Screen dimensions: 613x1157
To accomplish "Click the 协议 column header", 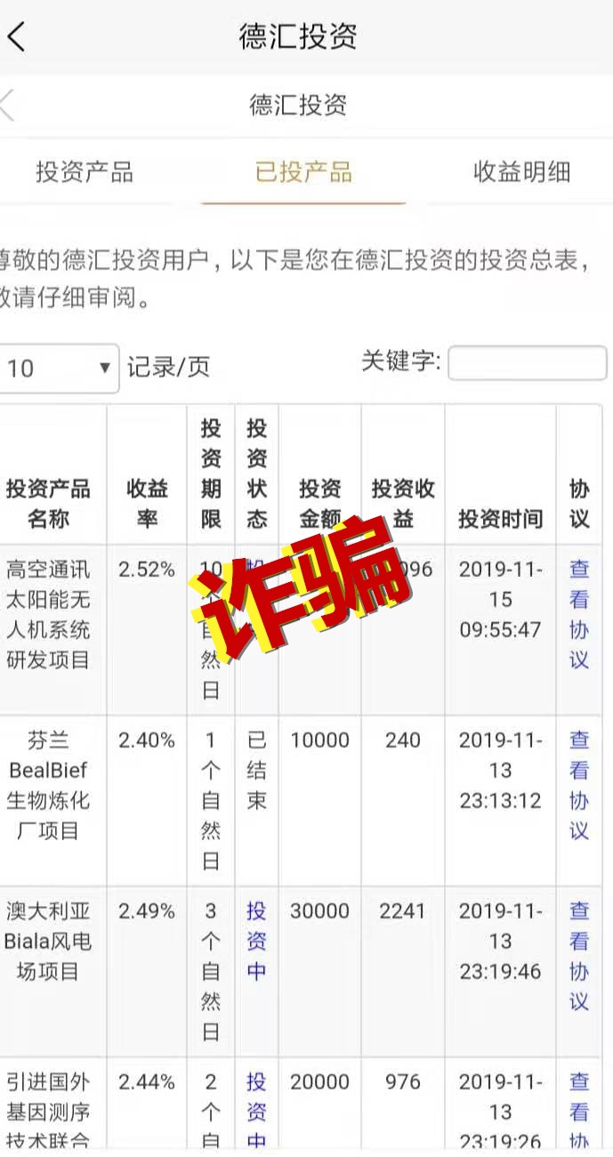I will pyautogui.click(x=579, y=504).
